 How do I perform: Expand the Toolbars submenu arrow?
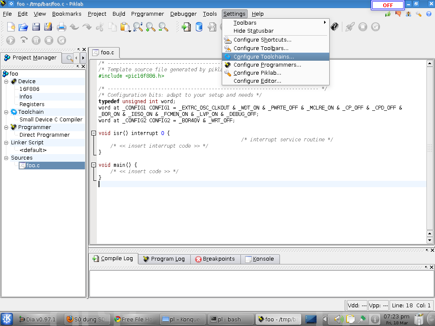325,22
